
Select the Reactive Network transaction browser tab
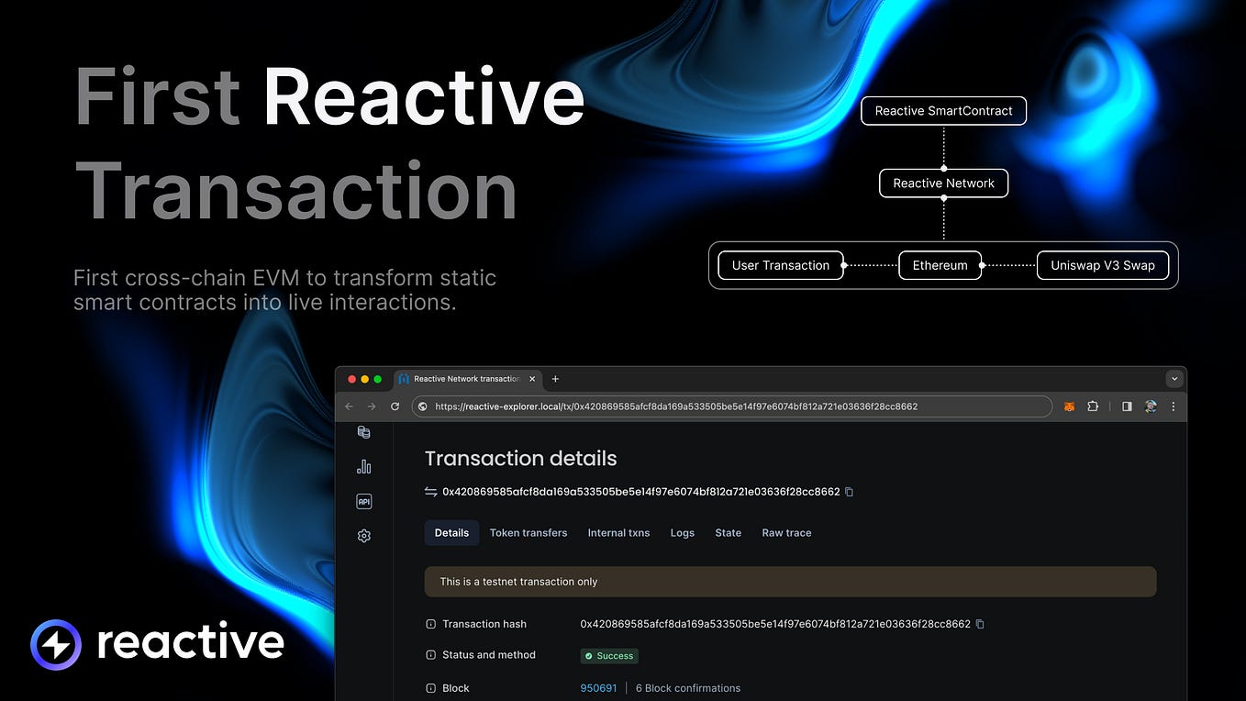click(467, 379)
